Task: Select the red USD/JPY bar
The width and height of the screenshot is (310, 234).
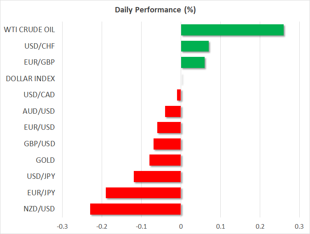Action: pos(157,176)
